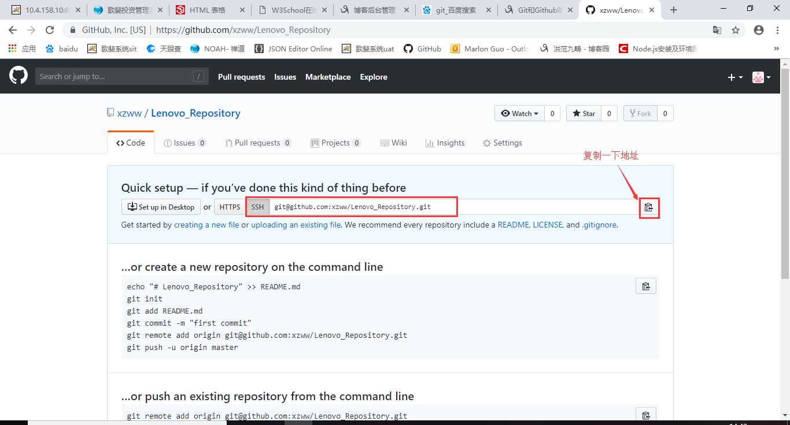The image size is (790, 425).
Task: Copy the push existing repository commands
Action: pyautogui.click(x=646, y=415)
